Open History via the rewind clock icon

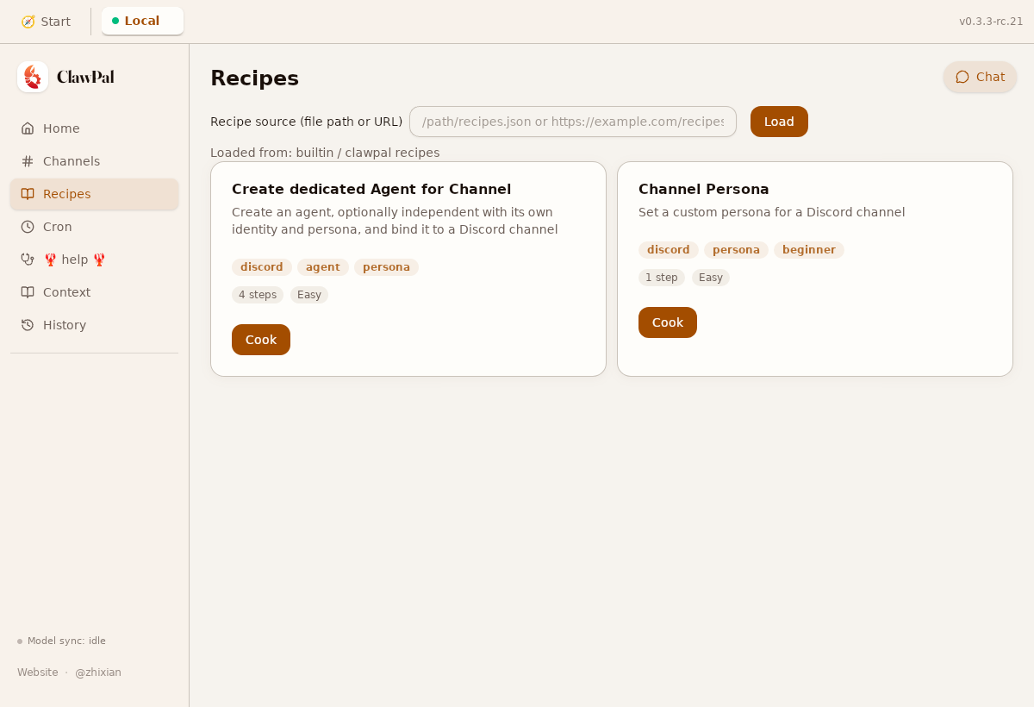click(x=28, y=324)
